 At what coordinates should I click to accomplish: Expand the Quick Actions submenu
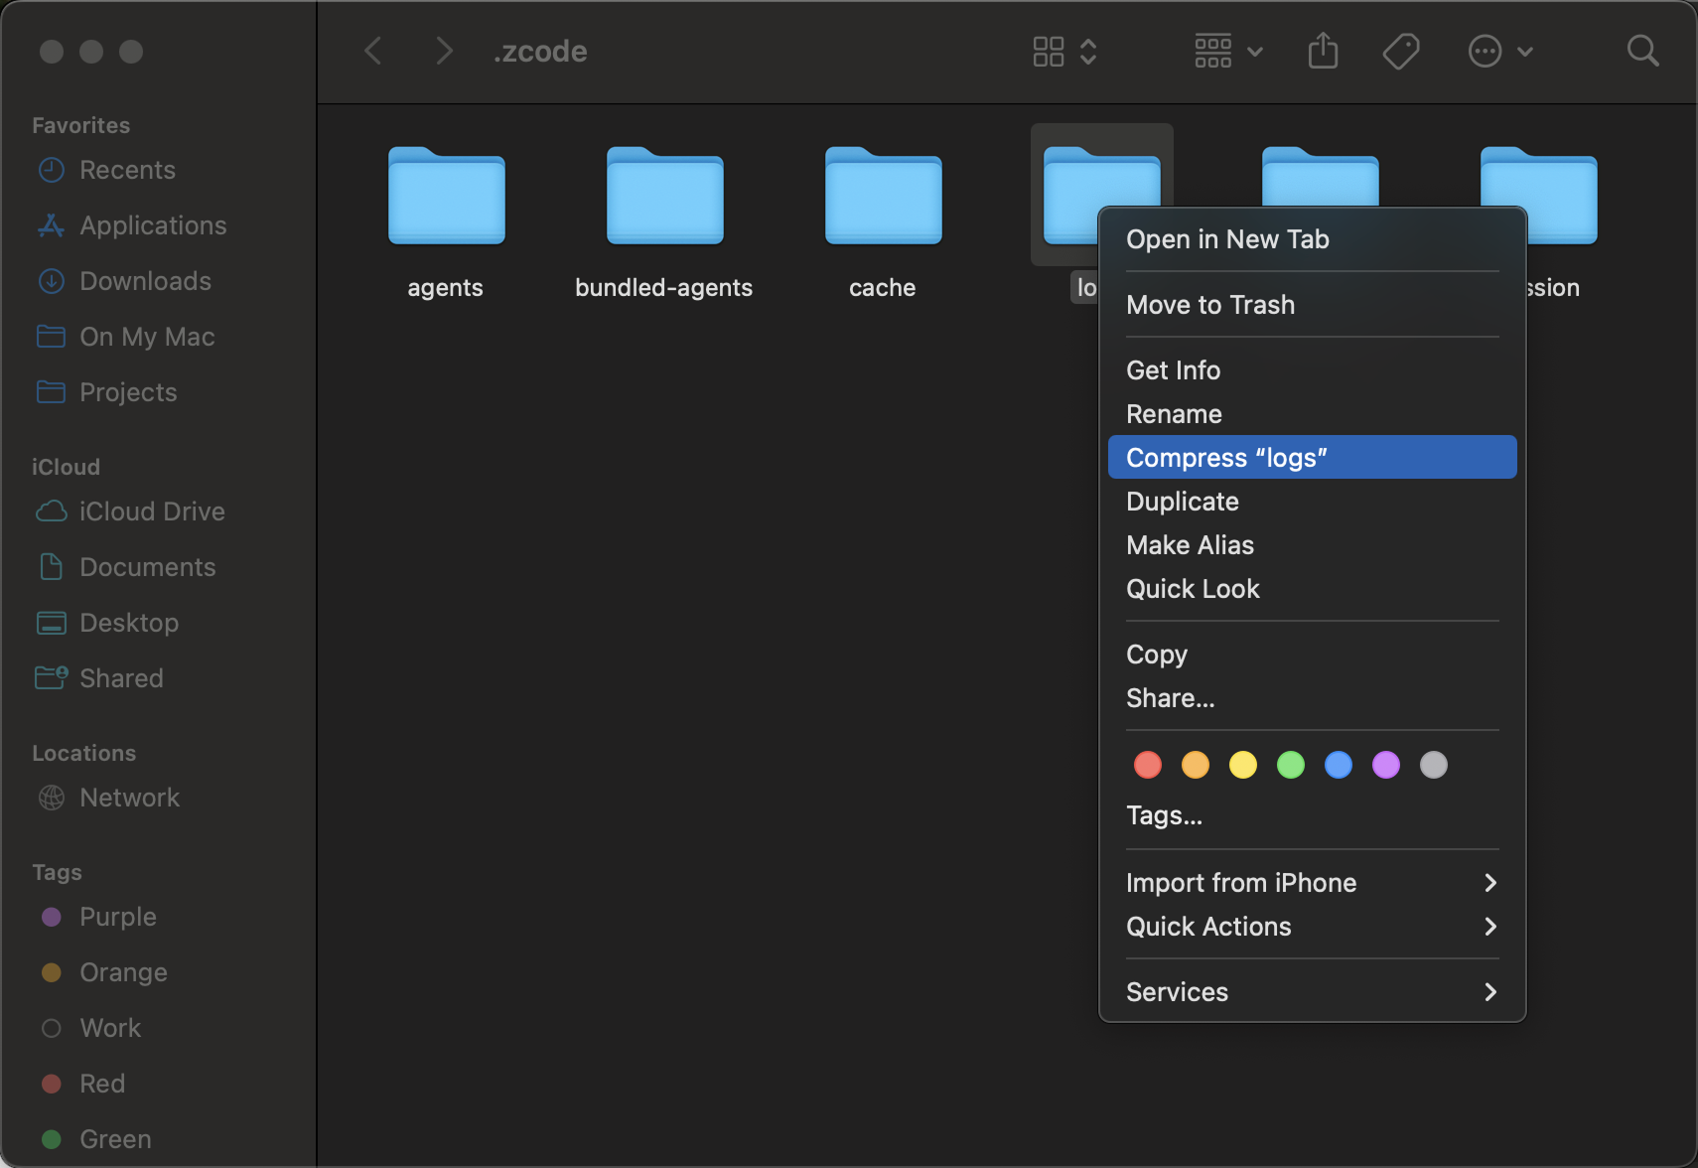1311,927
